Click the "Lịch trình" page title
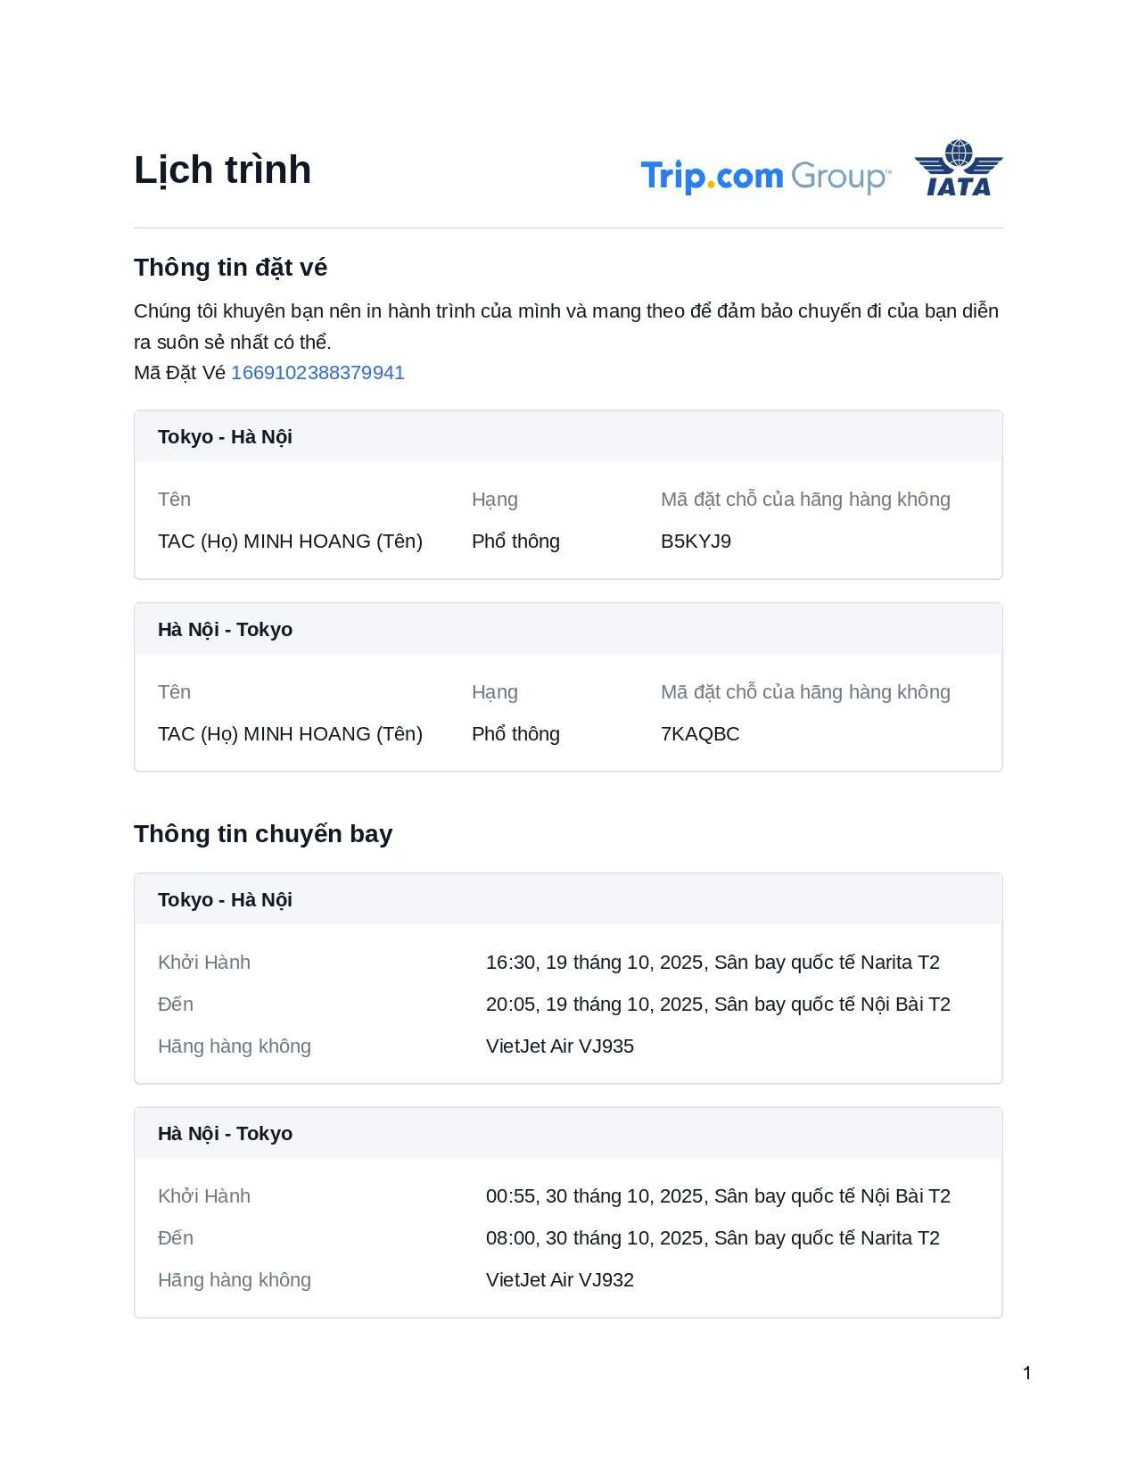Viewport: 1137px width, 1472px height. tap(222, 170)
